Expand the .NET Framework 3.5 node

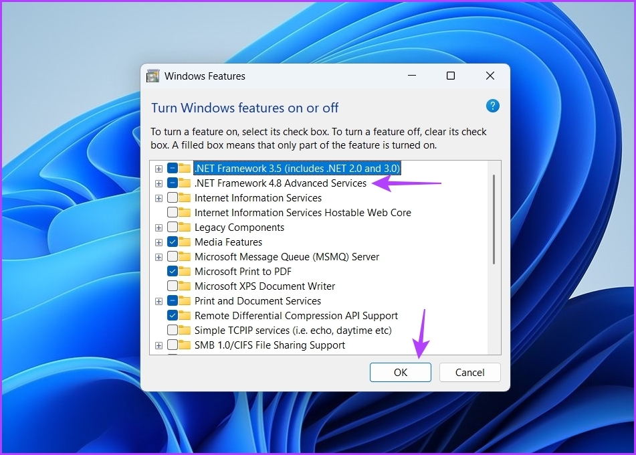[x=158, y=169]
